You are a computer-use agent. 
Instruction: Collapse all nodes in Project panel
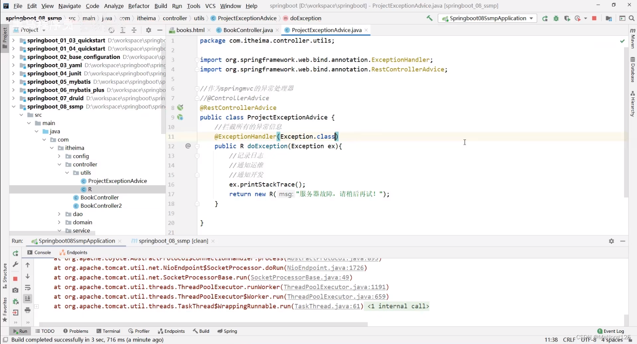(x=134, y=30)
